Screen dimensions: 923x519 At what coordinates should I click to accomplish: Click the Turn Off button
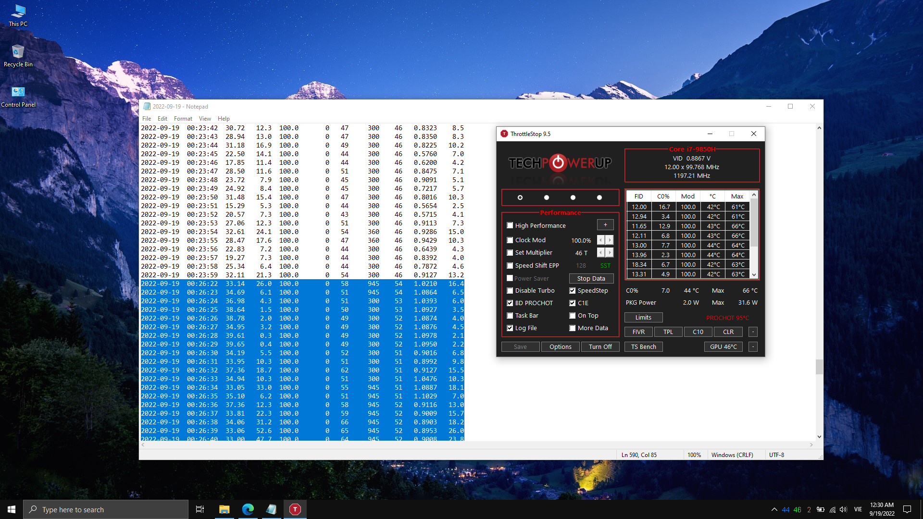tap(600, 347)
